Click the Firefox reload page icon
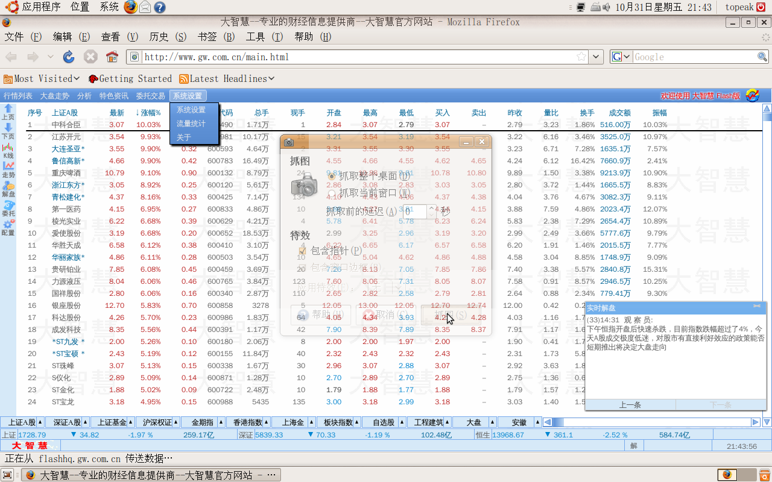772x482 pixels. pyautogui.click(x=69, y=57)
